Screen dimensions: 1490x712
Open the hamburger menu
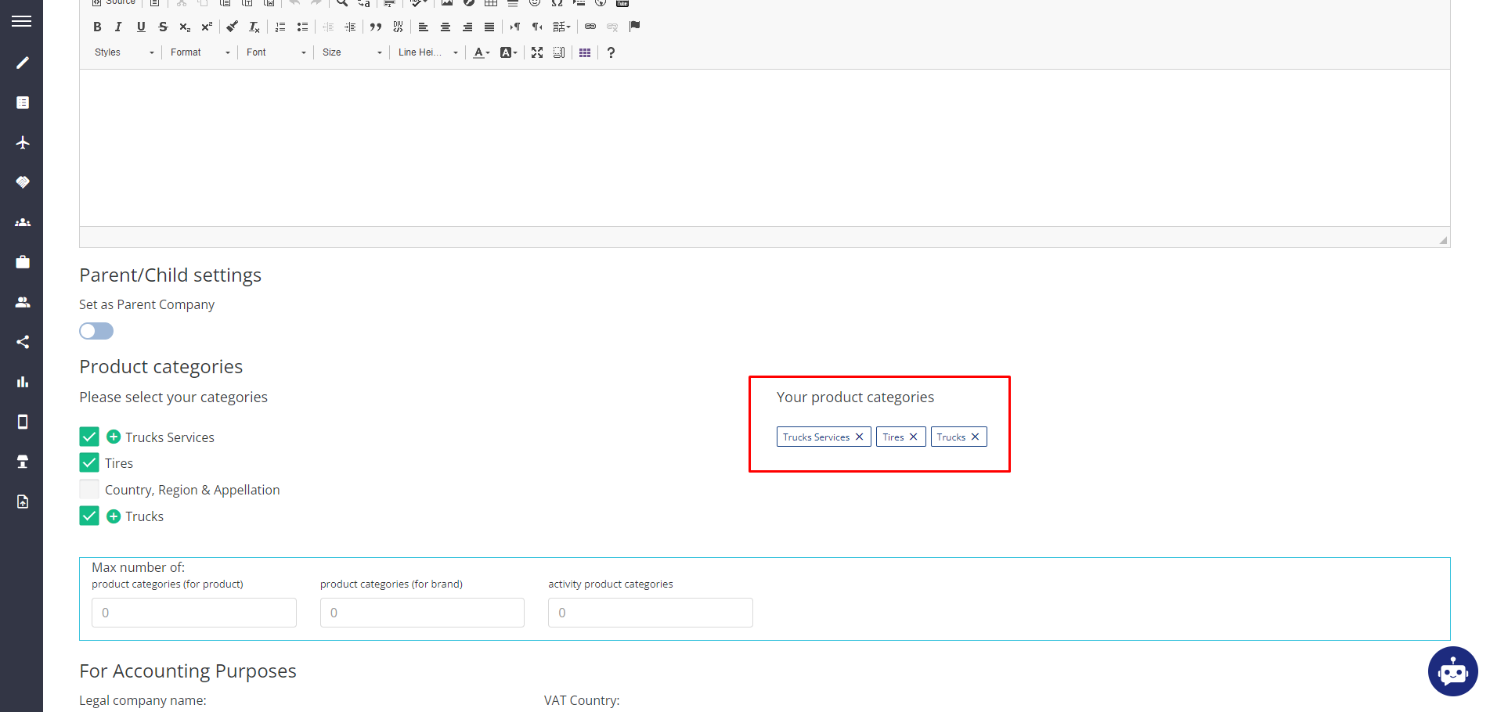click(22, 21)
